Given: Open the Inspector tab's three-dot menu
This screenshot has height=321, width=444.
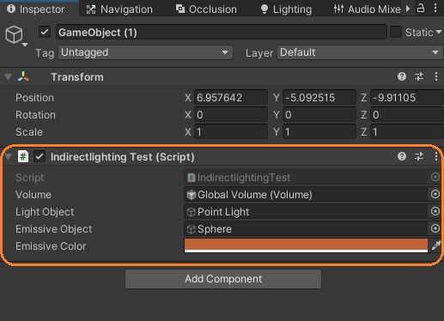Looking at the screenshot, I should [x=435, y=8].
